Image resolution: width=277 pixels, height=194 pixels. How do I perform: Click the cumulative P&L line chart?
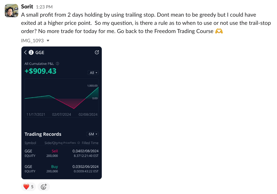61,98
